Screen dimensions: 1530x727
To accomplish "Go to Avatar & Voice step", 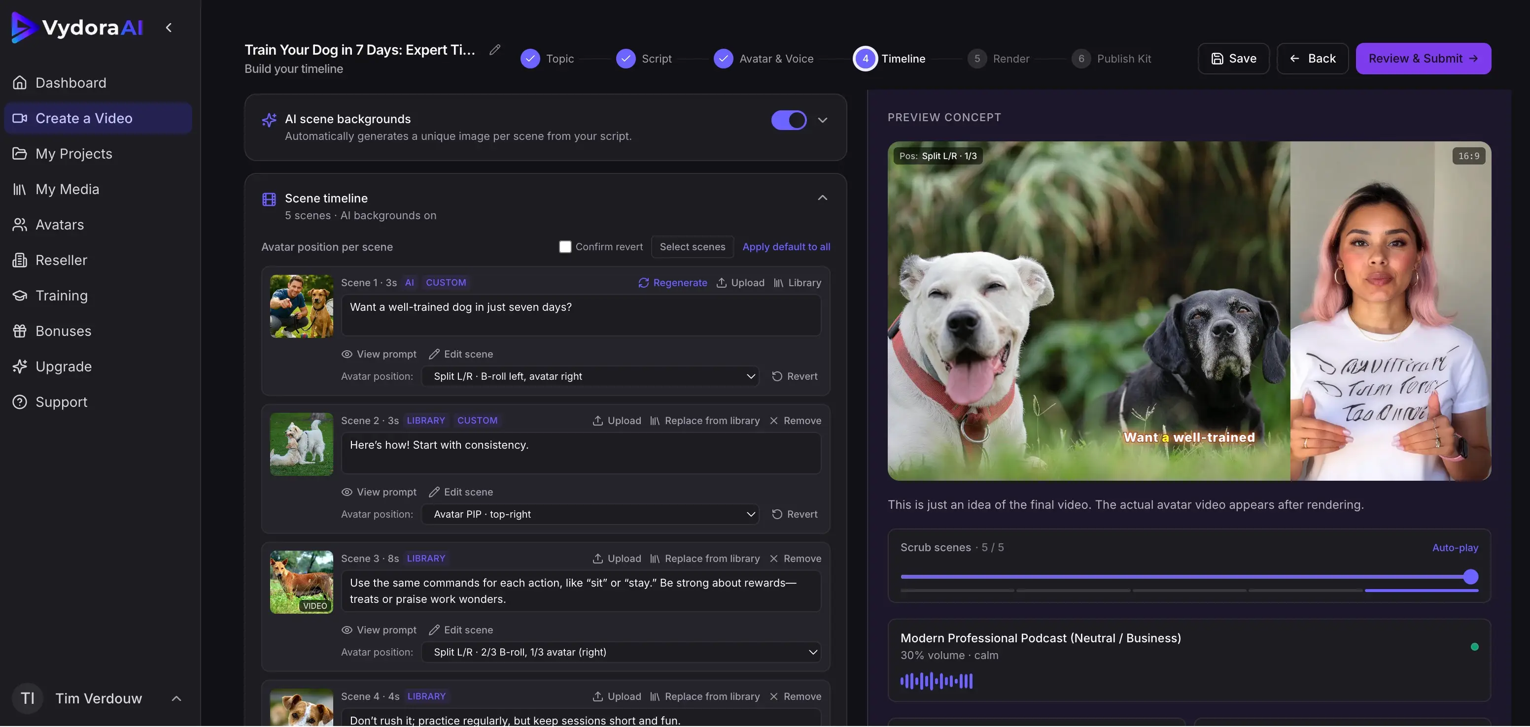I will [764, 59].
